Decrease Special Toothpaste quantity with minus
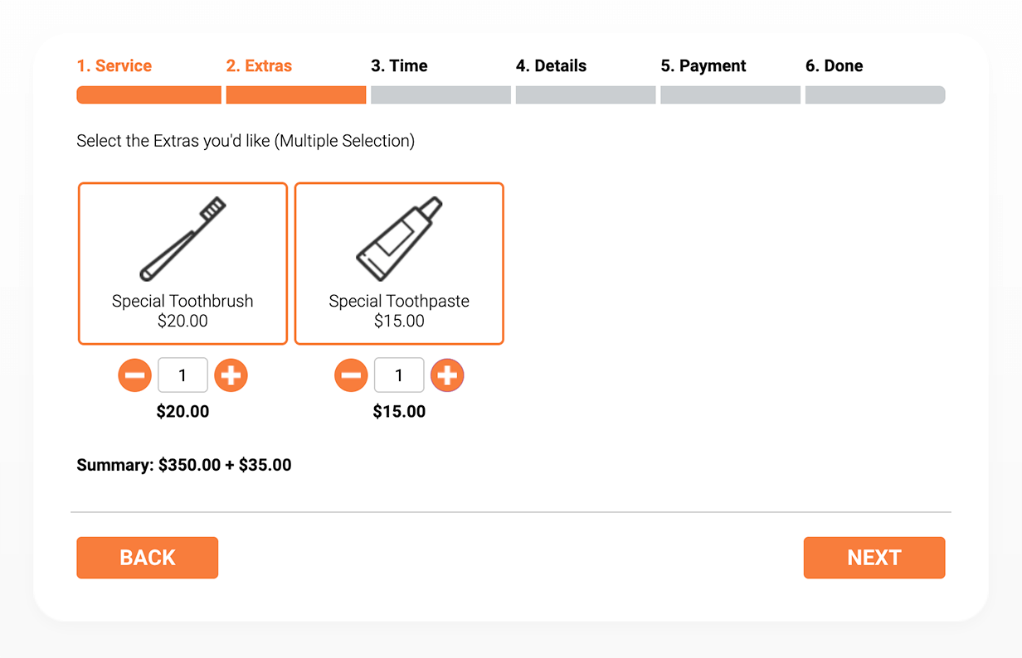 (351, 375)
